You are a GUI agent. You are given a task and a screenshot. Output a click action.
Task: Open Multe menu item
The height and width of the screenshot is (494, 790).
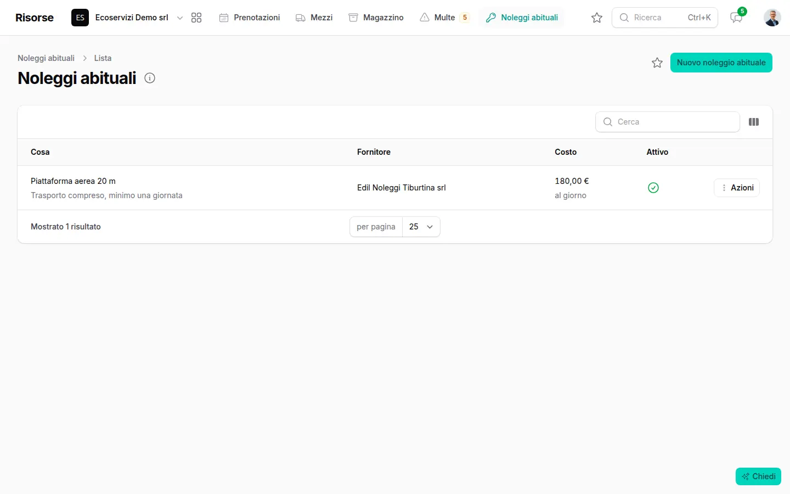point(445,18)
